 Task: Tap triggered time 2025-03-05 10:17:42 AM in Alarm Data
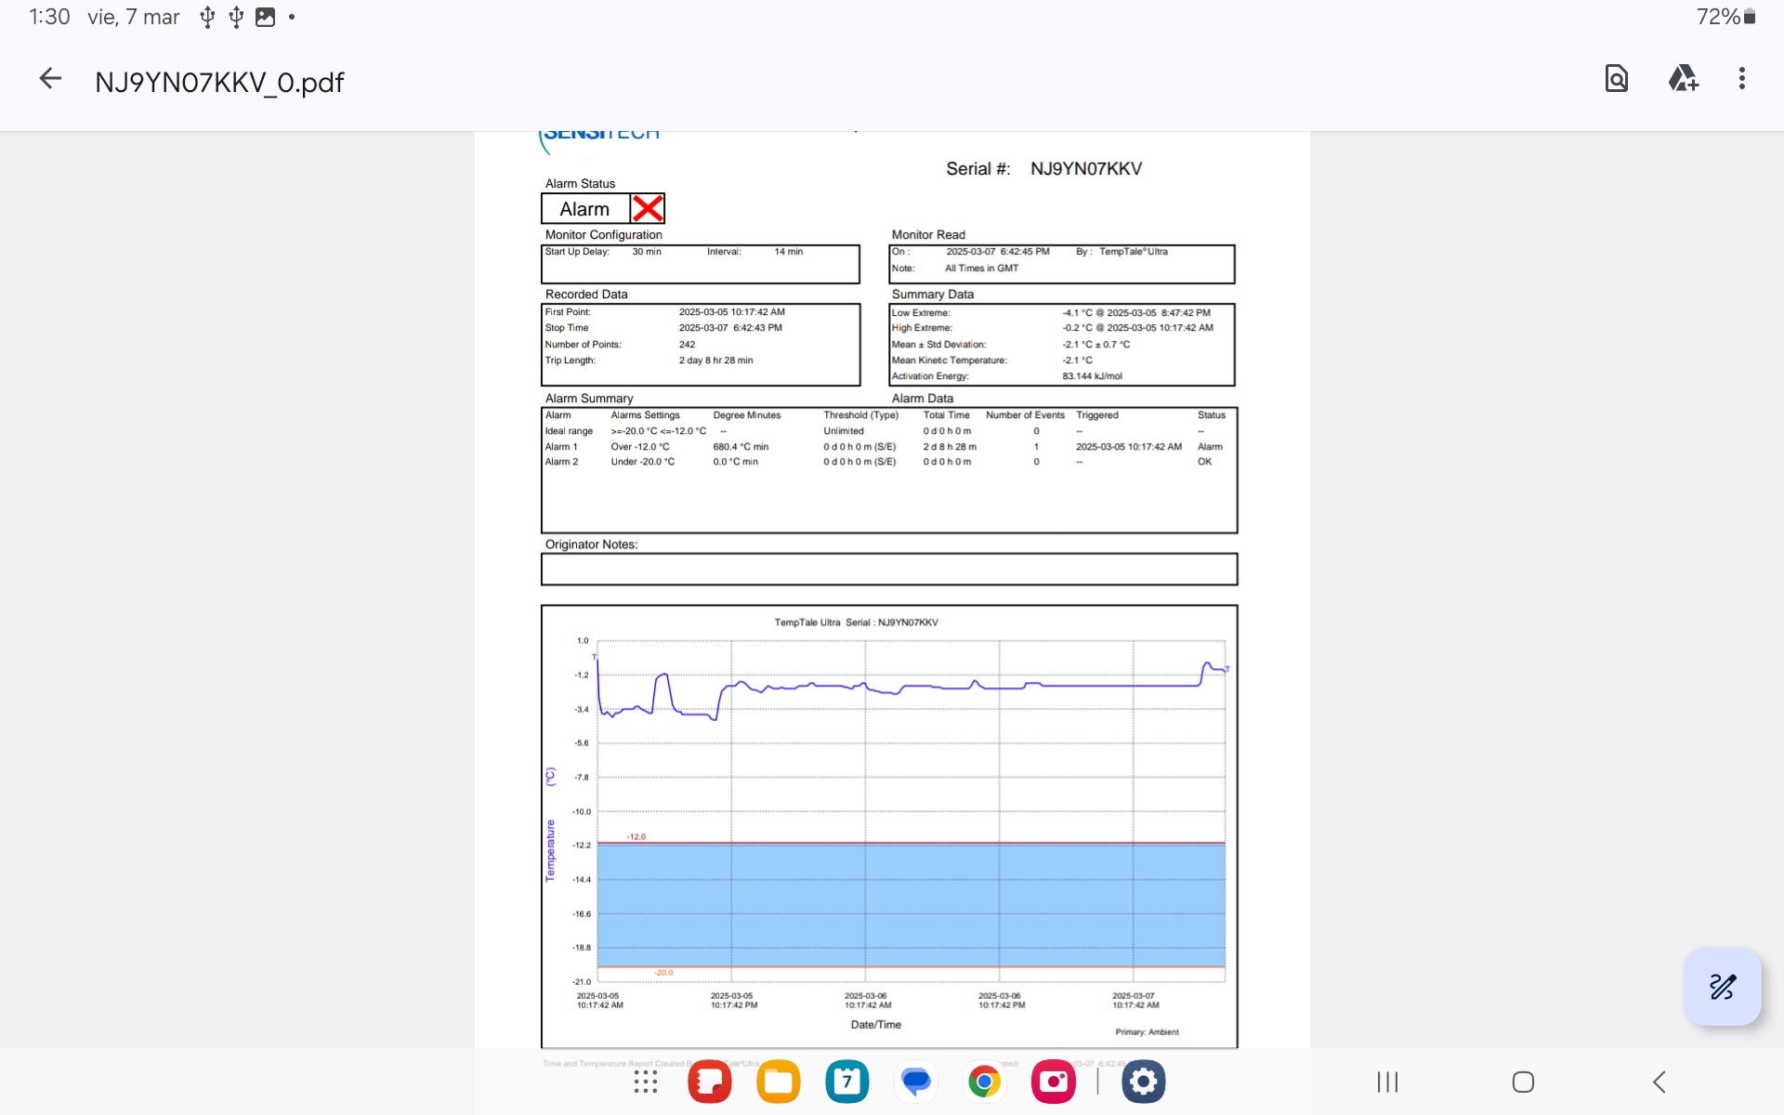pos(1129,447)
